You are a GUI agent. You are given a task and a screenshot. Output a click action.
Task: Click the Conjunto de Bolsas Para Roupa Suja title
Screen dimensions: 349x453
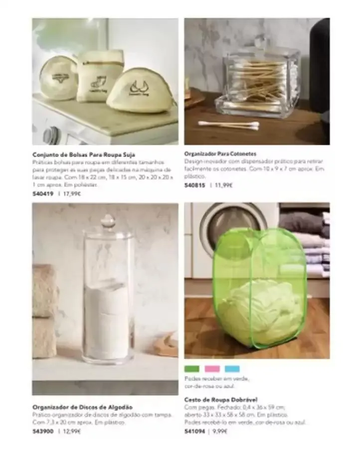coord(84,155)
